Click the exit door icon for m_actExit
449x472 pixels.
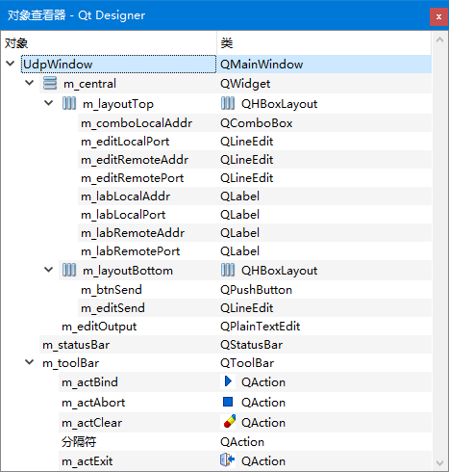click(228, 459)
